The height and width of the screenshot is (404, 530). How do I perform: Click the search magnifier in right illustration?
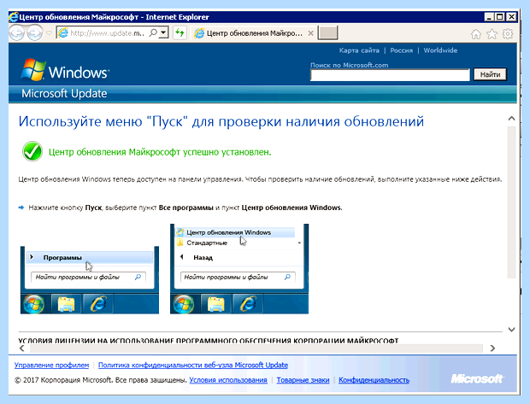coord(287,278)
